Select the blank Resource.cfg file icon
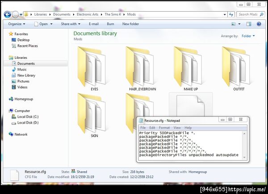Image resolution: width=268 pixels, height=194 pixels. point(190,106)
